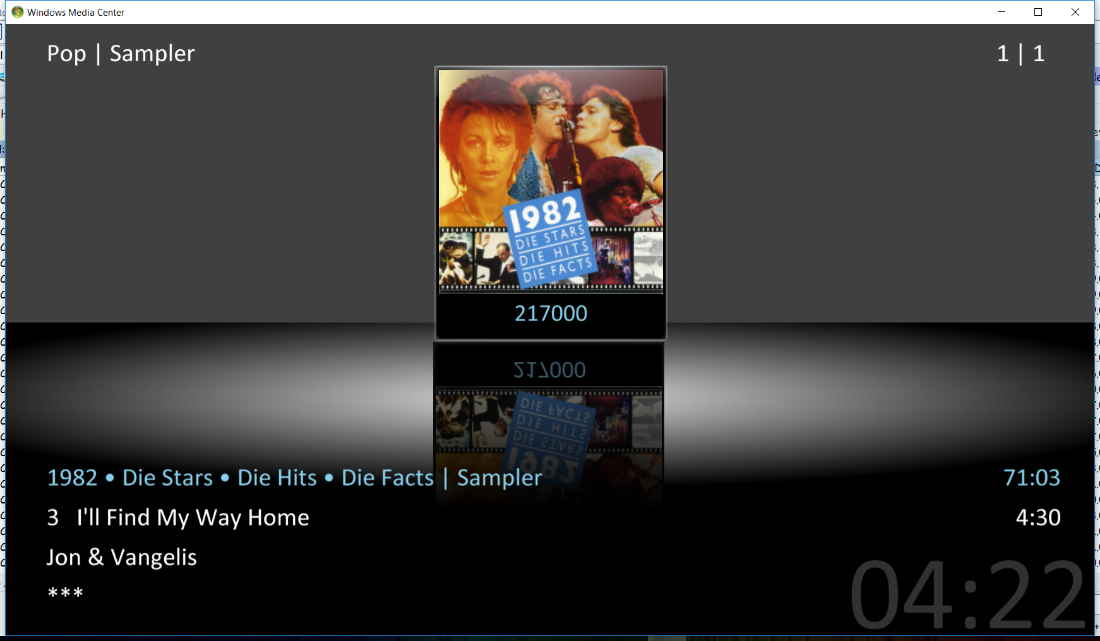Click the Sampler label after the album title
This screenshot has height=641, width=1100.
tap(499, 478)
